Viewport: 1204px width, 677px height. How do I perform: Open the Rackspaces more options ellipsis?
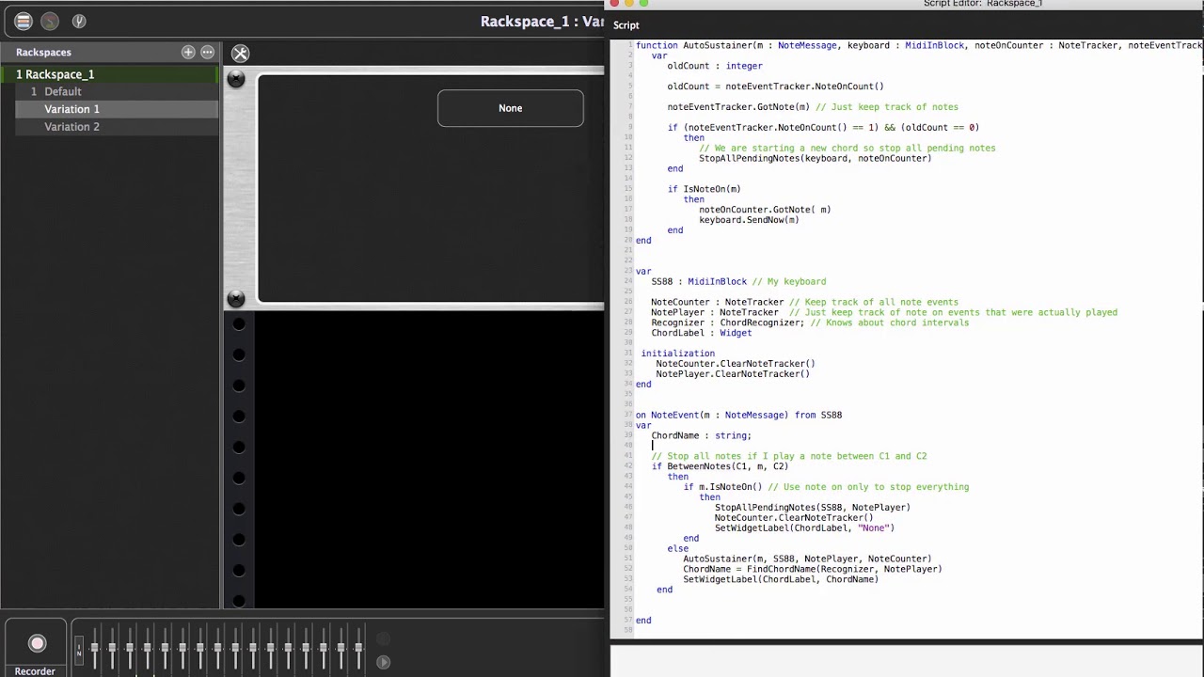(x=207, y=52)
